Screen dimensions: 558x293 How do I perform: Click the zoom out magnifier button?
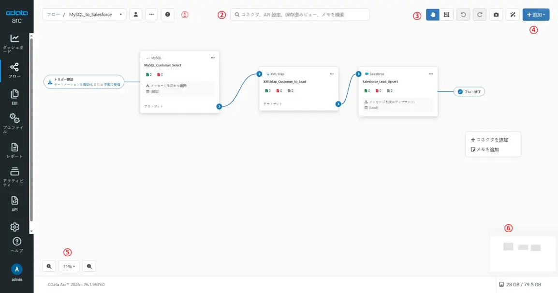[x=89, y=266]
